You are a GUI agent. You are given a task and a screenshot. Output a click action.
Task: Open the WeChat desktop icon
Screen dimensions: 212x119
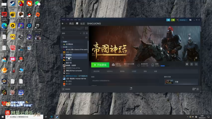coord(38,3)
